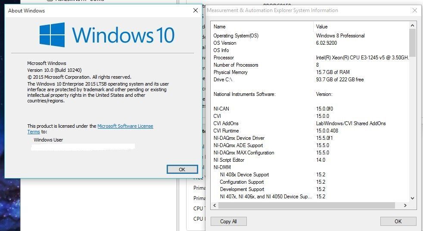
Task: Close the Measurement & Automation Explorer System Information window
Action: pos(415,10)
